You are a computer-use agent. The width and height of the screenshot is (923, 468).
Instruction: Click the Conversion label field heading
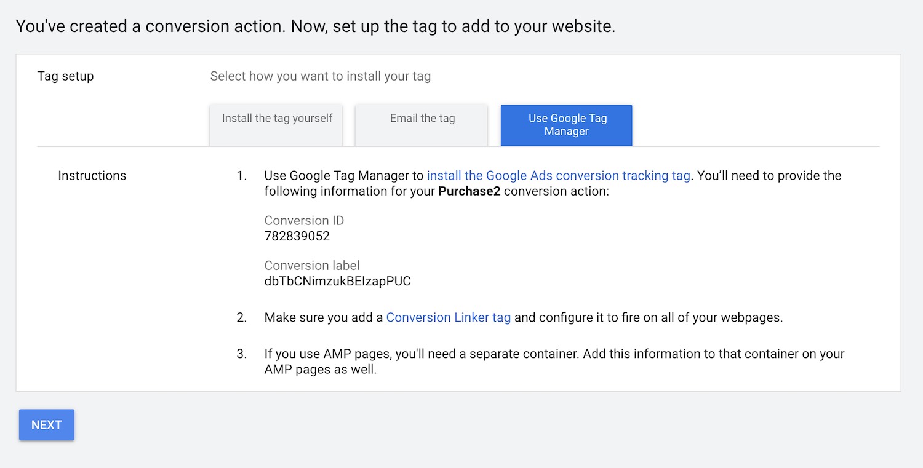(312, 266)
